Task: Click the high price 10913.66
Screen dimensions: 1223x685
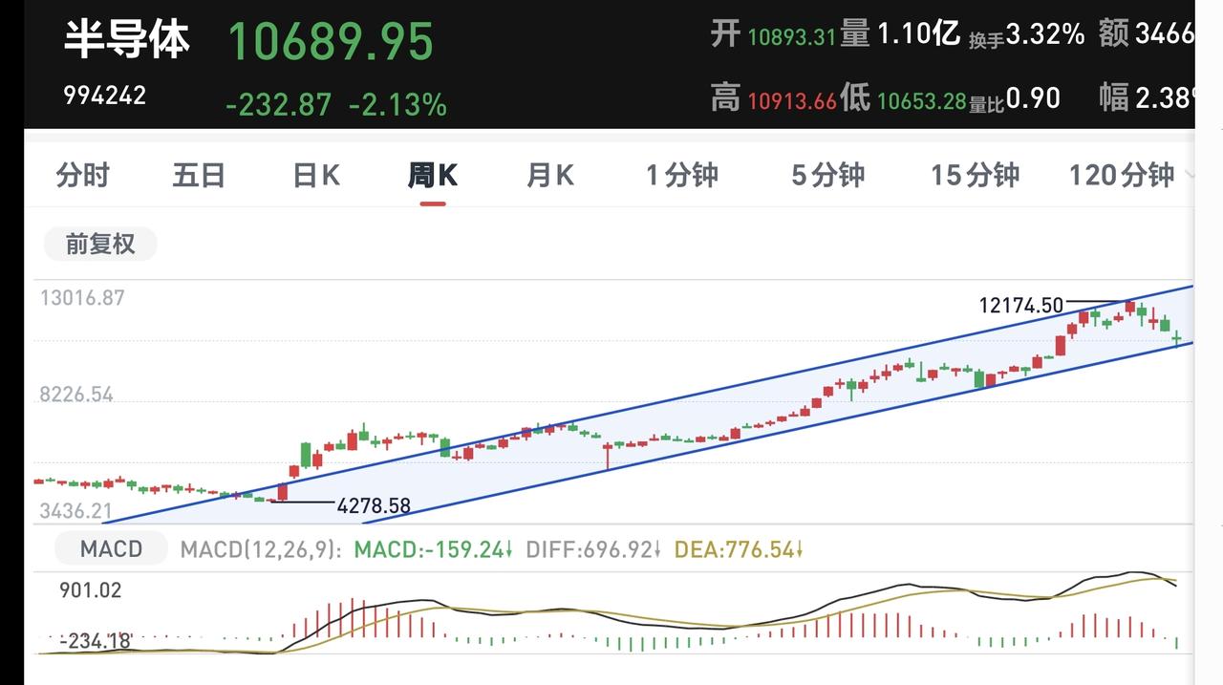Action: (x=792, y=100)
